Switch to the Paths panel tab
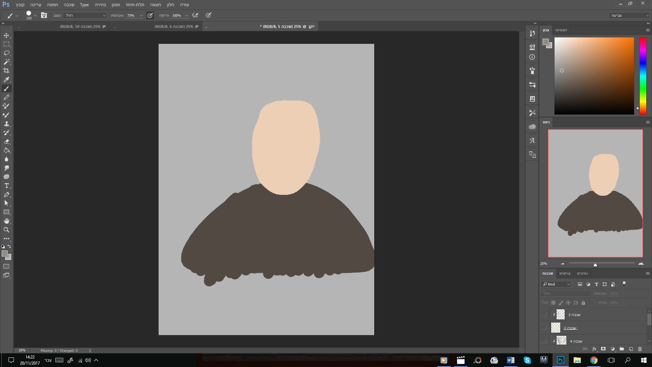This screenshot has width=652, height=367. [x=582, y=274]
